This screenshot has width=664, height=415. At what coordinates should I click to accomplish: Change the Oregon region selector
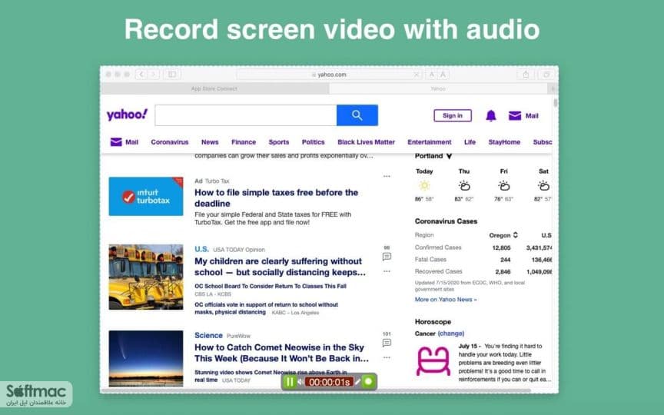click(x=503, y=235)
